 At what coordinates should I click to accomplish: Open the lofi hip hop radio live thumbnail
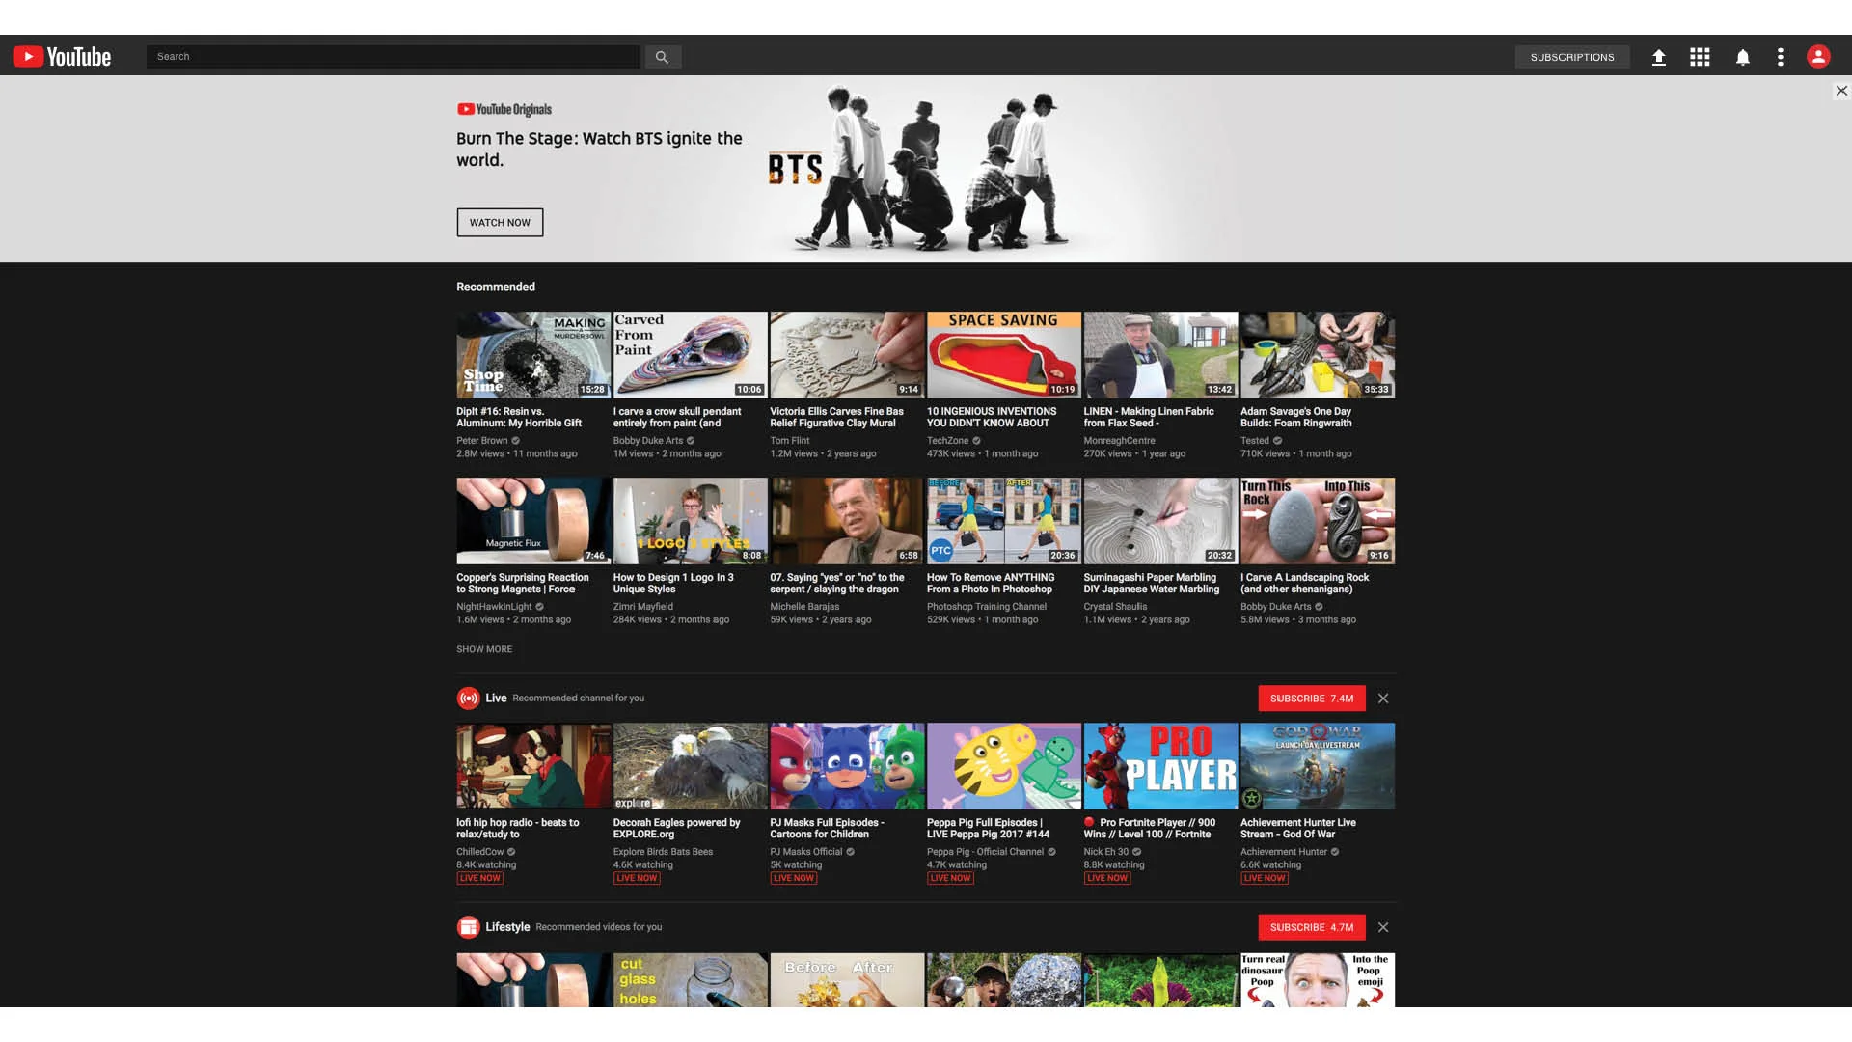click(533, 766)
